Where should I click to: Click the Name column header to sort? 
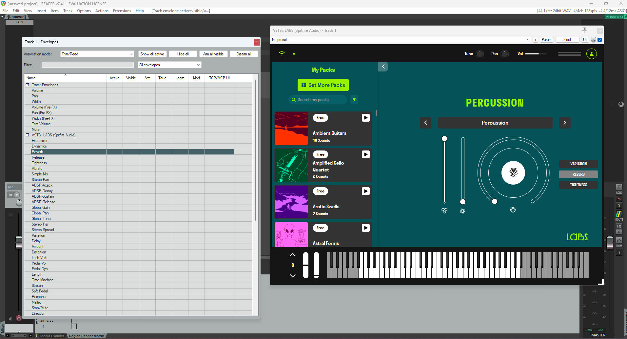tap(65, 78)
